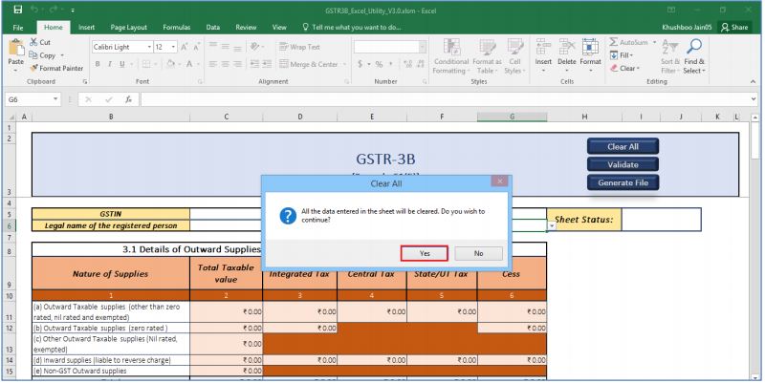Click Yes in the Clear All dialog
The height and width of the screenshot is (383, 765).
pos(425,253)
